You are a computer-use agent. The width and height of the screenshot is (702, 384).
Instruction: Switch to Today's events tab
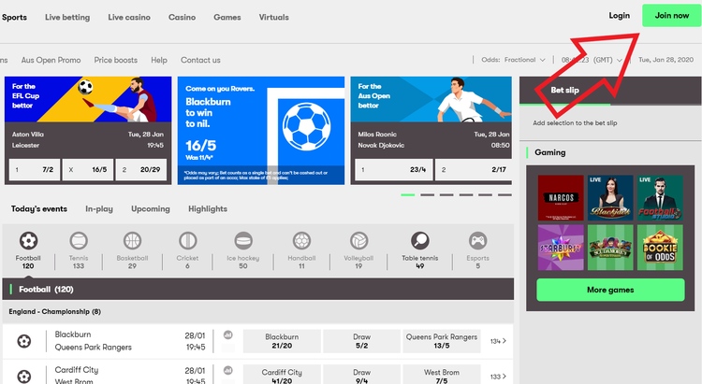39,208
